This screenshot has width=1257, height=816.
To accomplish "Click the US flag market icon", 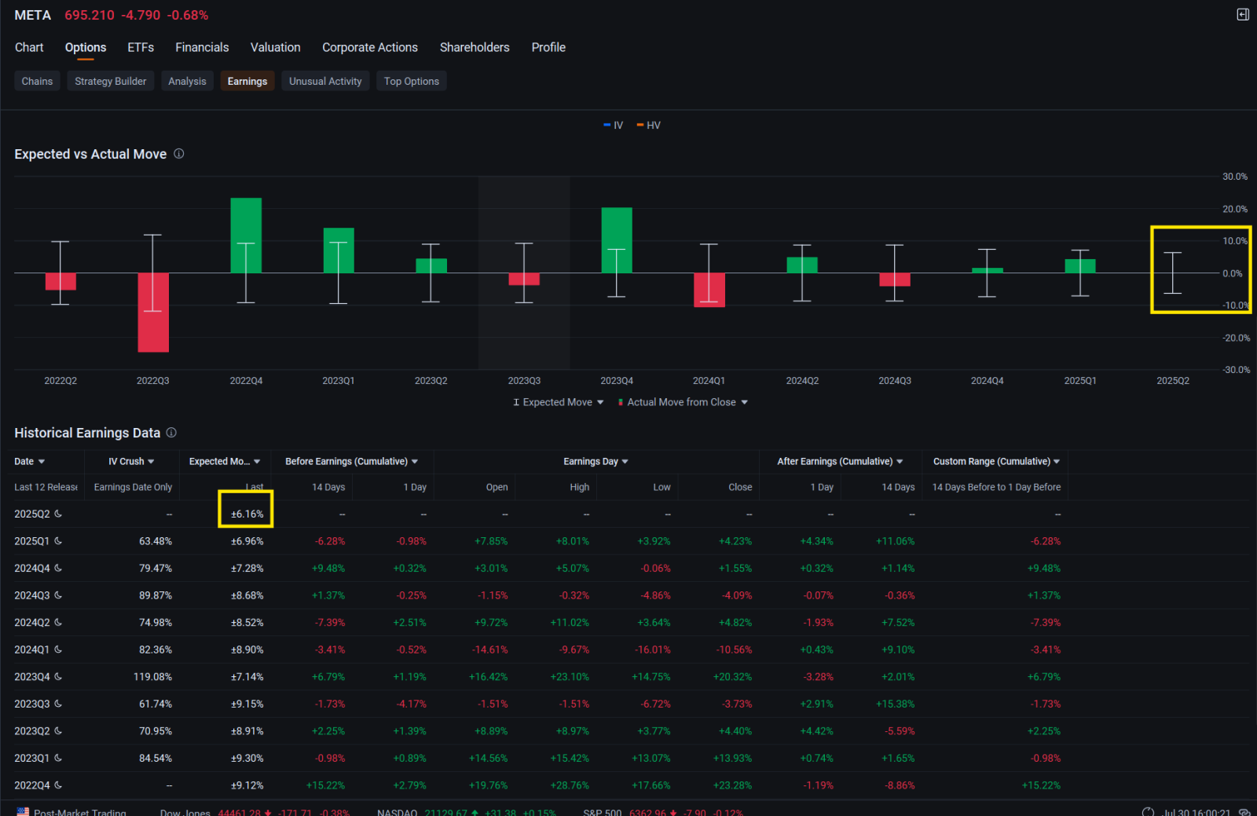I will [23, 812].
